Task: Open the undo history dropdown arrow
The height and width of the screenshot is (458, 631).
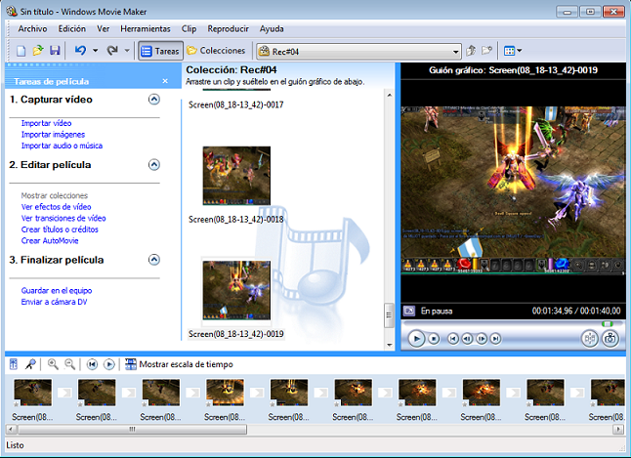Action: [x=96, y=51]
